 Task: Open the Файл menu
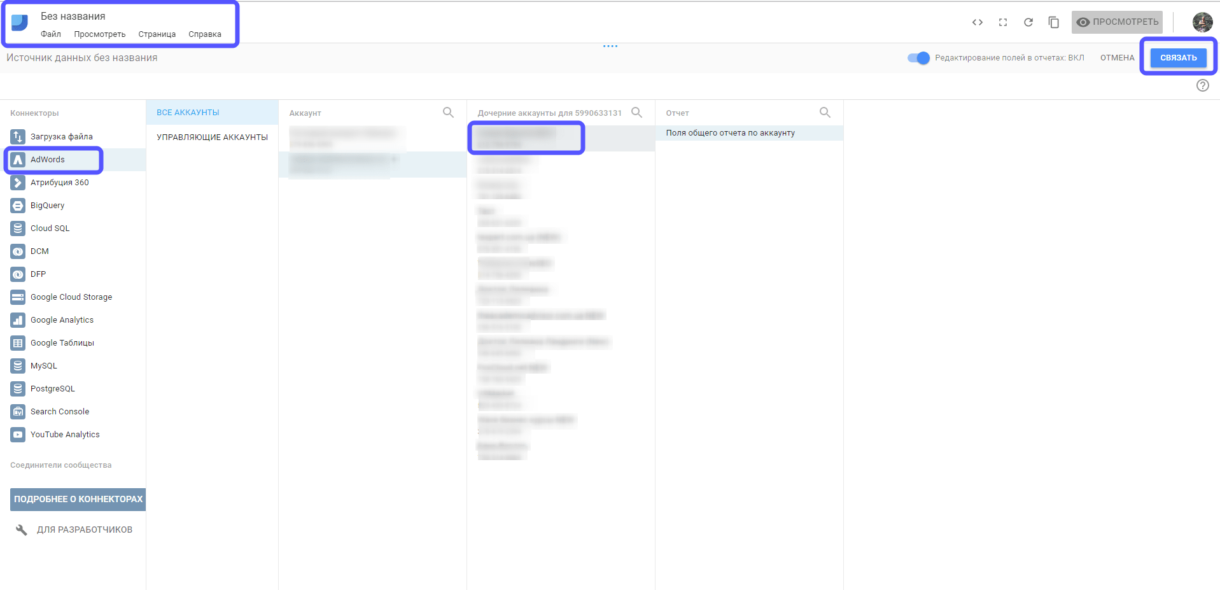51,34
